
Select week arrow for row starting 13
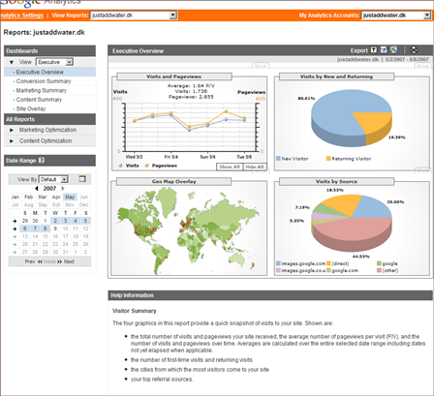click(x=15, y=236)
